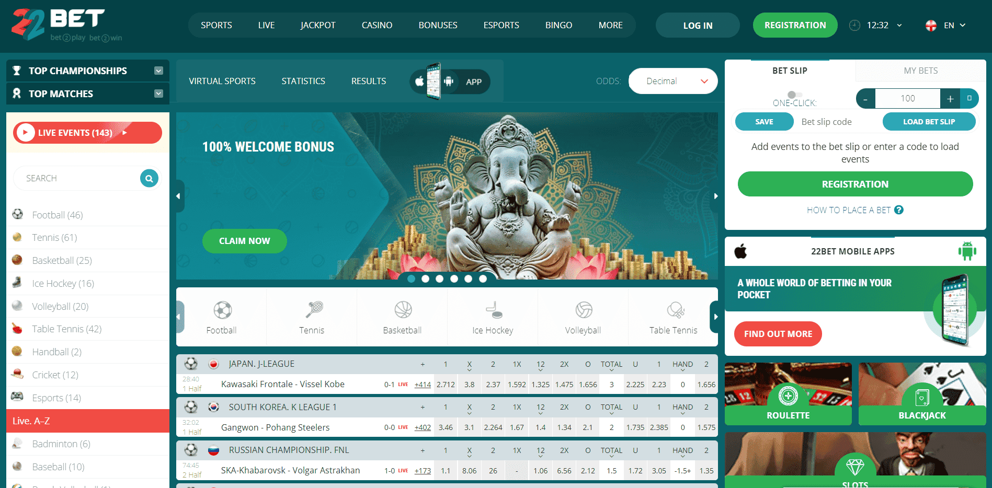This screenshot has width=992, height=488.
Task: Click the Japan flag icon for J-League
Action: pyautogui.click(x=213, y=364)
